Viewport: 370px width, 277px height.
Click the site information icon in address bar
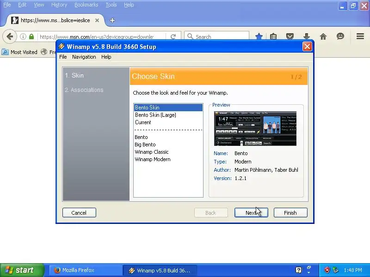(x=23, y=36)
